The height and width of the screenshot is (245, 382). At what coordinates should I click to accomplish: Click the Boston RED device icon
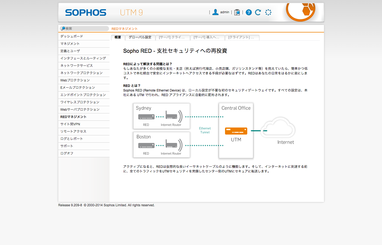coord(146,145)
